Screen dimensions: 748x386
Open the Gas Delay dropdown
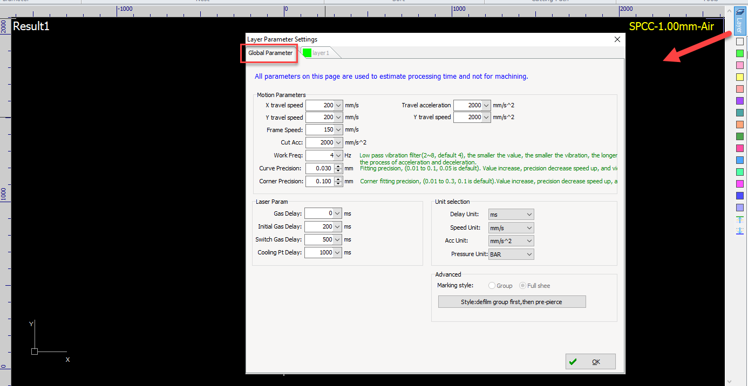[337, 213]
